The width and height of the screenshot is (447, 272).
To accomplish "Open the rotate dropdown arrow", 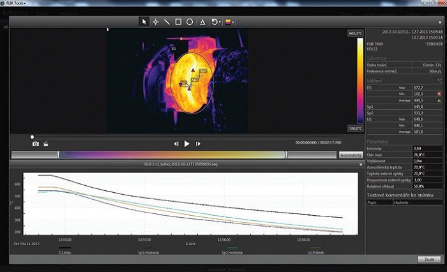I will pyautogui.click(x=220, y=22).
